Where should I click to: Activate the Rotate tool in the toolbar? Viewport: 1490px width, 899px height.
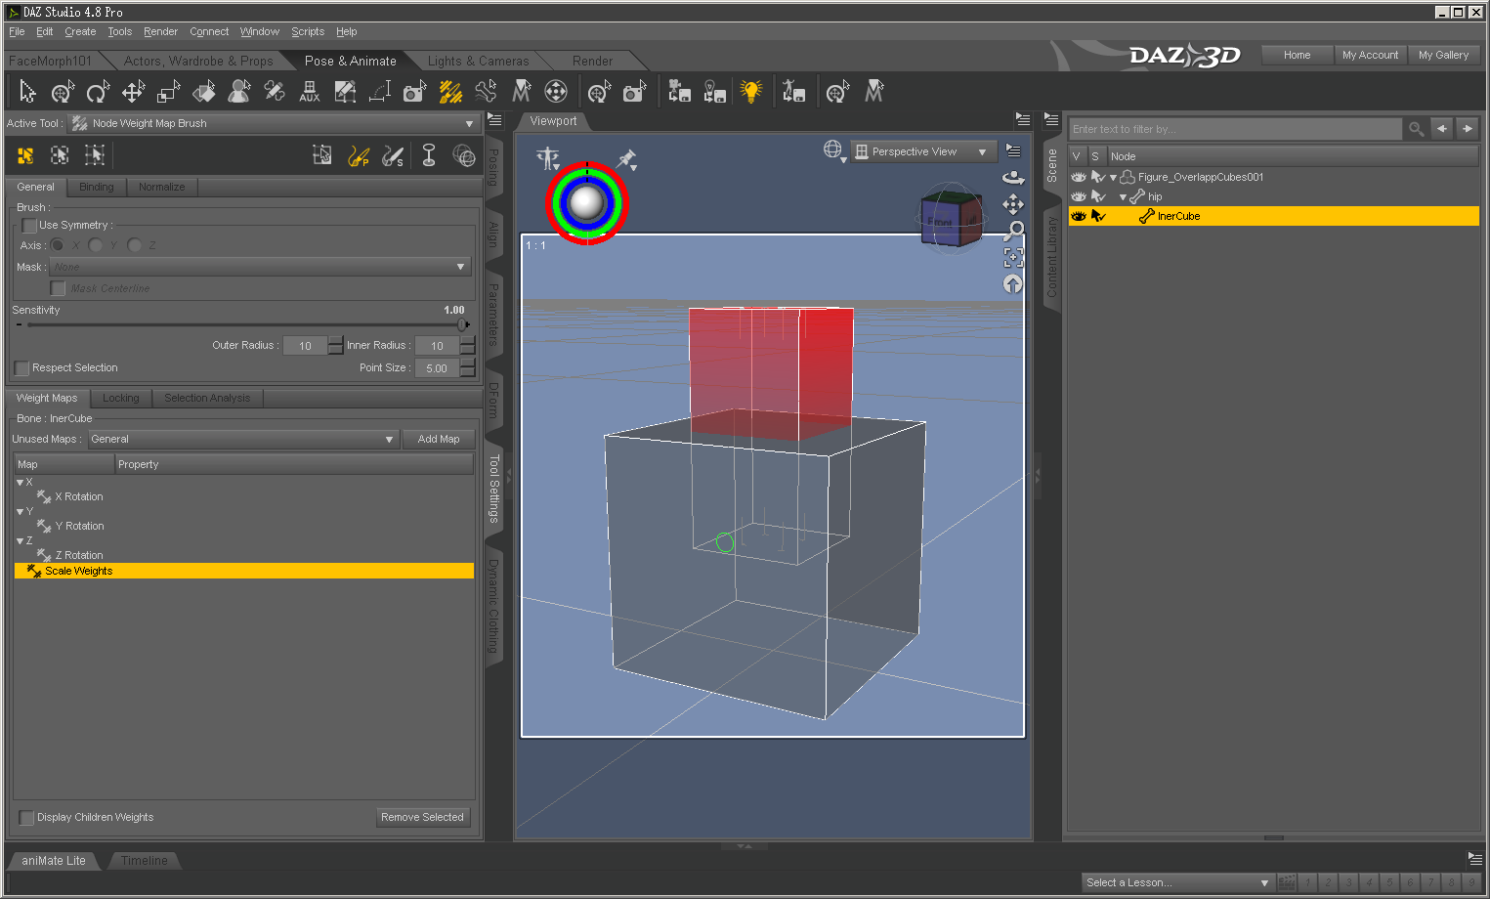coord(98,92)
